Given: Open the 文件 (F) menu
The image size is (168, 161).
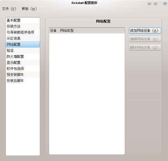Looking at the screenshot, I should (9, 9).
